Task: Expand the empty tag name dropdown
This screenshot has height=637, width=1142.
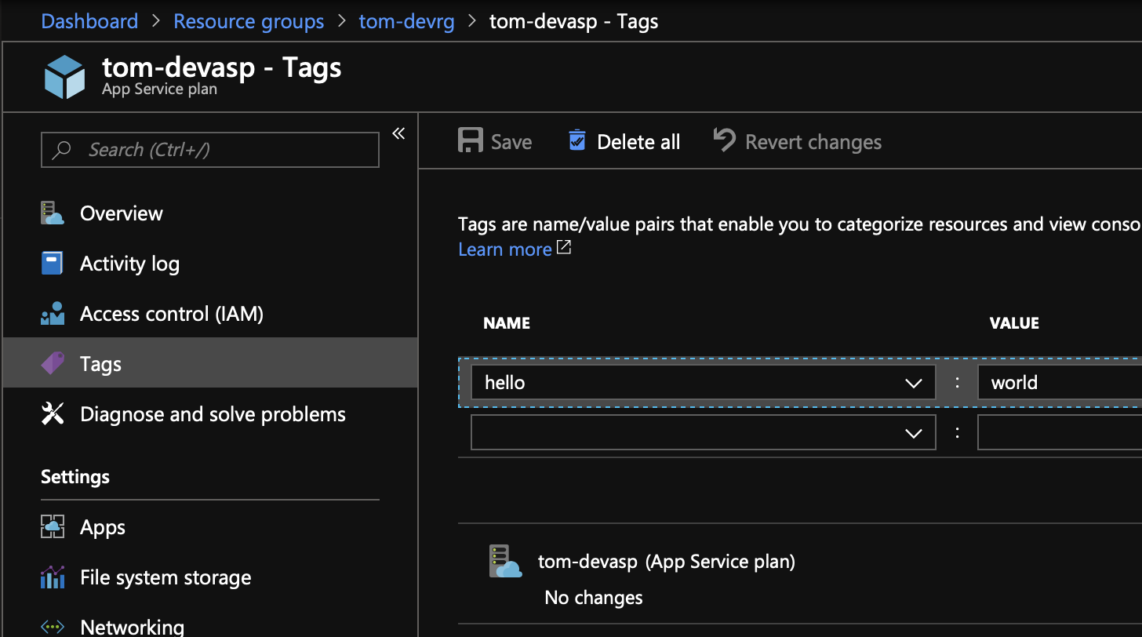Action: click(913, 432)
